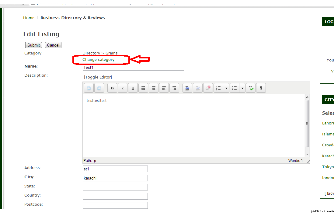Apply italic formatting in the editor toolbar
Image resolution: width=334 pixels, height=213 pixels.
[123, 88]
